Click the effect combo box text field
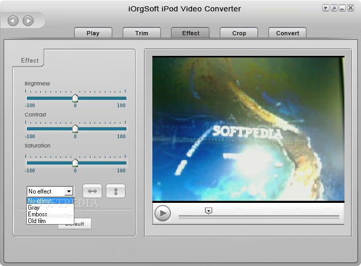The height and width of the screenshot is (266, 361). tap(46, 191)
